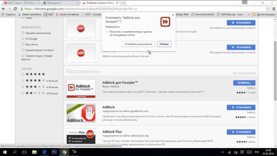The width and height of the screenshot is (277, 156).
Task: Bookmark this page with the star icon
Action: (x=268, y=9)
